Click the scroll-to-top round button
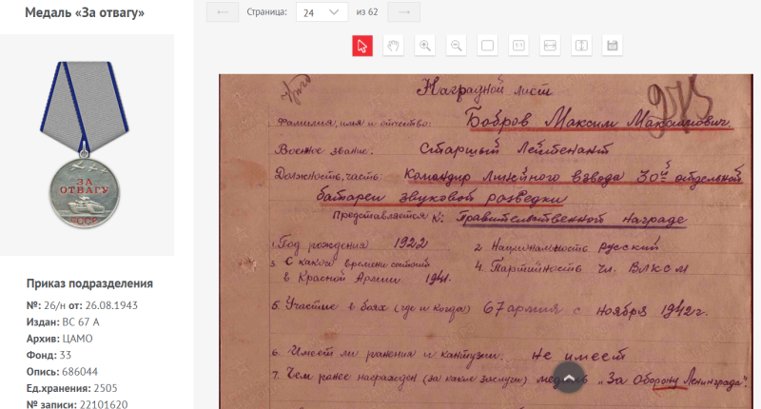Image resolution: width=761 pixels, height=409 pixels. (x=569, y=378)
